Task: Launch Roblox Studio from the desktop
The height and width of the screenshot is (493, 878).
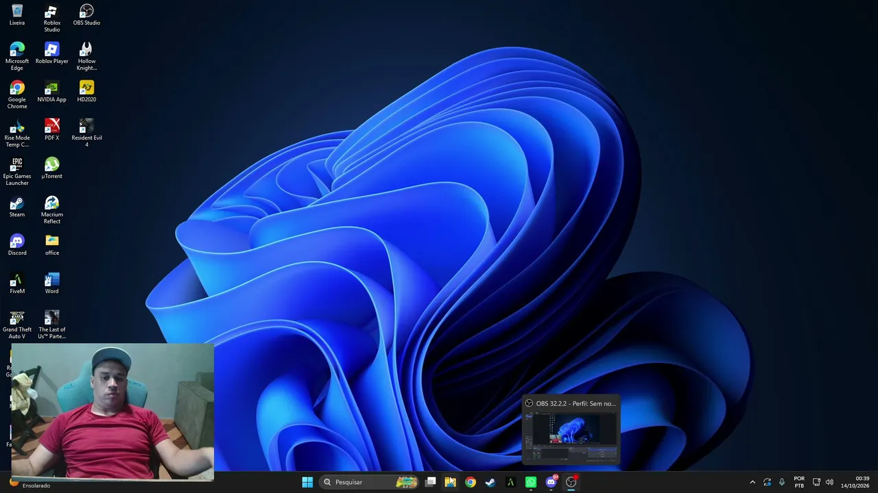Action: (x=52, y=18)
